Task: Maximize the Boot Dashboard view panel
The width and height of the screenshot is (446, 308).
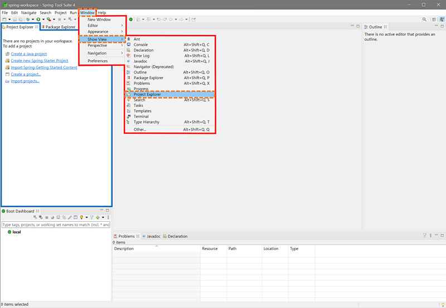Action: coord(108,211)
